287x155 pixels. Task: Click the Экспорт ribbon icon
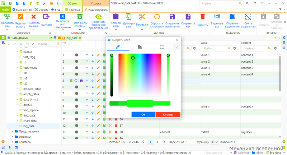point(46,17)
